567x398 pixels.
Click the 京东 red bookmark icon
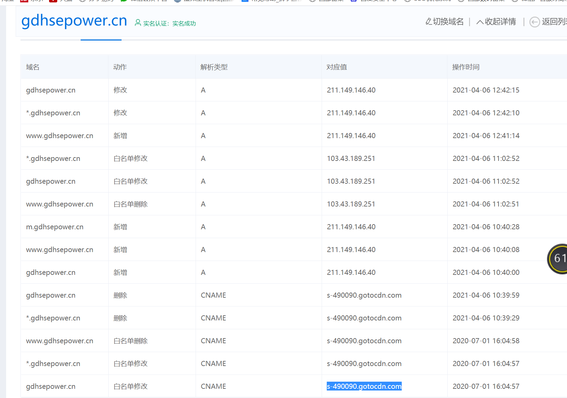[24, 1]
